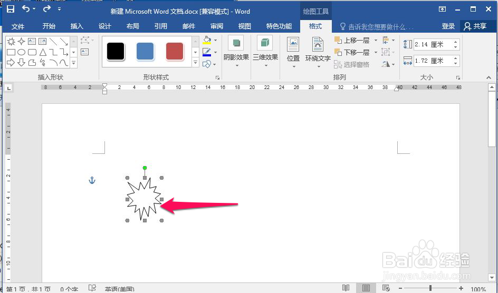This screenshot has width=498, height=293.
Task: Switch to the 视图 View tab
Action: [245, 26]
